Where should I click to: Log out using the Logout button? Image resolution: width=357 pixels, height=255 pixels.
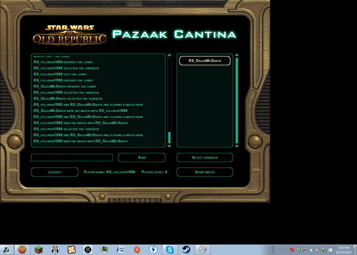pyautogui.click(x=55, y=172)
